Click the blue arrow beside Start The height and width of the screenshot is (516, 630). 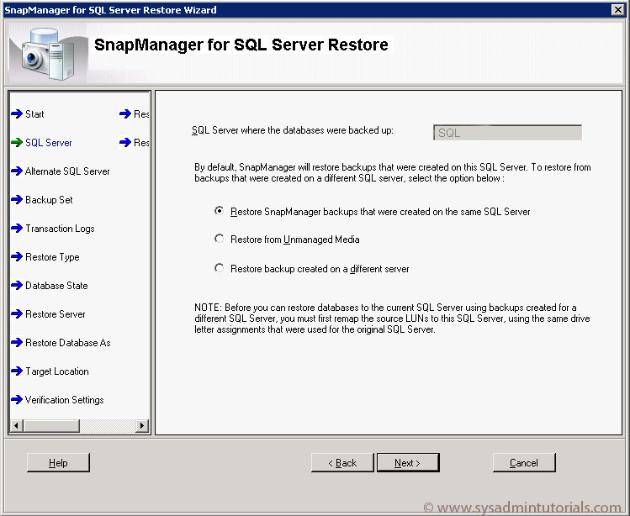coord(17,114)
